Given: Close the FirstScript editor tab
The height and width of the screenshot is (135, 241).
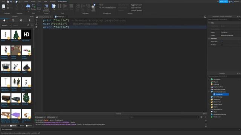Looking at the screenshot, I should tap(65, 17).
